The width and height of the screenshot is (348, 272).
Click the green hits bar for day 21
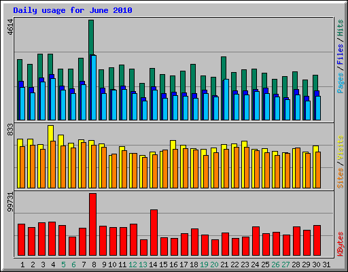point(224,68)
